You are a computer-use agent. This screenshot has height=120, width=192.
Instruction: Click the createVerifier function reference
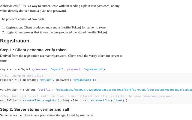click(99, 100)
